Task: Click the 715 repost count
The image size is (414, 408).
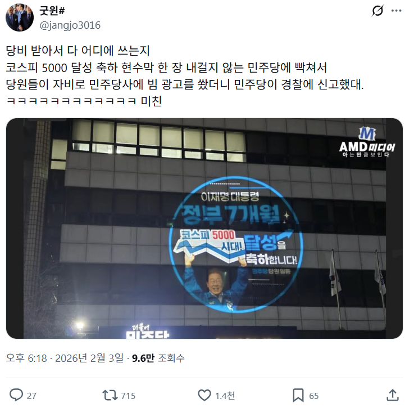Action: click(x=128, y=396)
